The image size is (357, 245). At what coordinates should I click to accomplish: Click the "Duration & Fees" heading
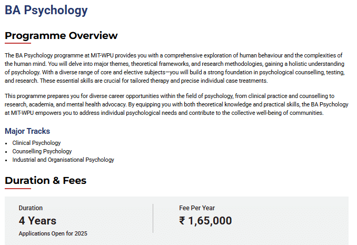[45, 181]
